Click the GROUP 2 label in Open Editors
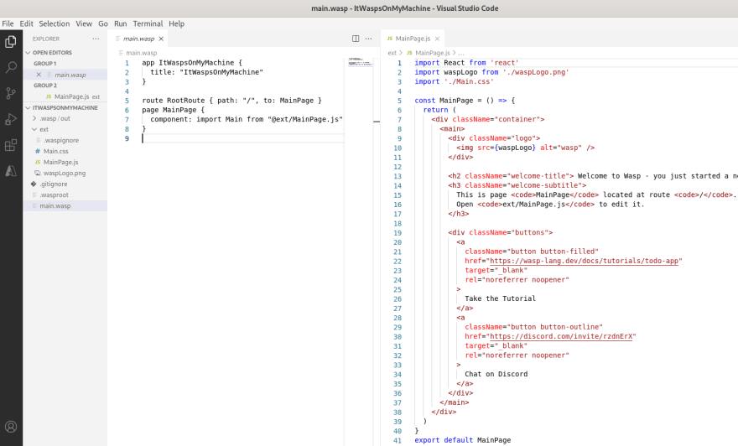Image resolution: width=738 pixels, height=446 pixels. pyautogui.click(x=44, y=86)
